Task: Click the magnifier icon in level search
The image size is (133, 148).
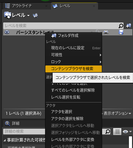Action: pyautogui.click(x=121, y=26)
